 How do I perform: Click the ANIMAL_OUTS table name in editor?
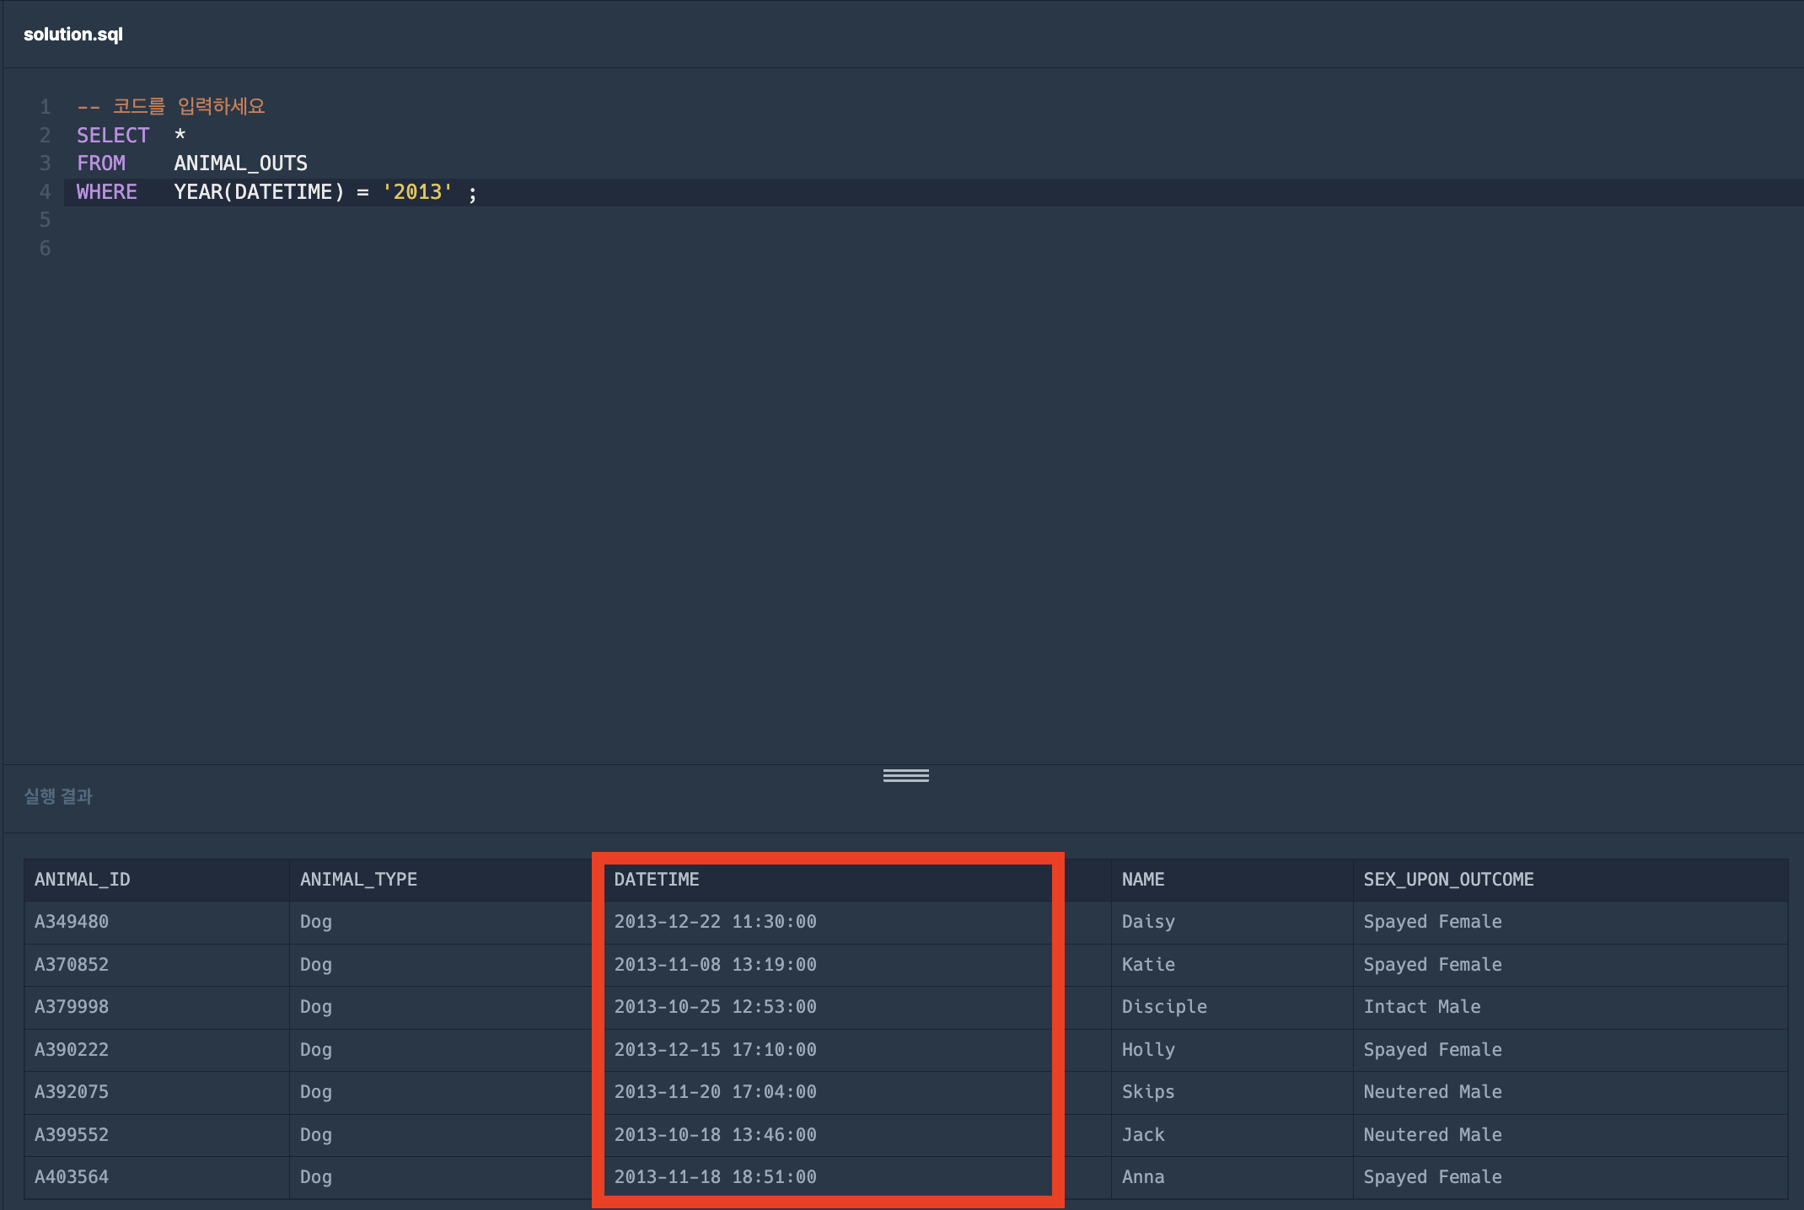pos(240,163)
